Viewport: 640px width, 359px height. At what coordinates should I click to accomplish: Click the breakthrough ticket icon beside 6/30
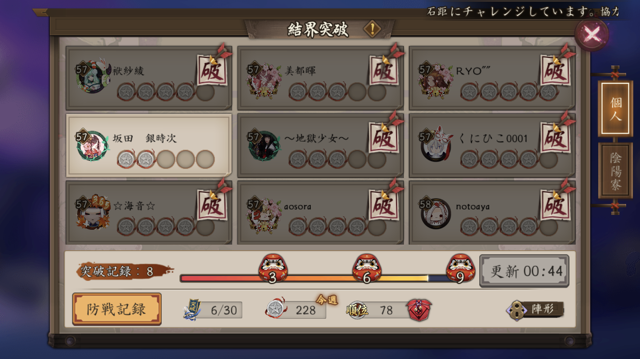tap(192, 310)
